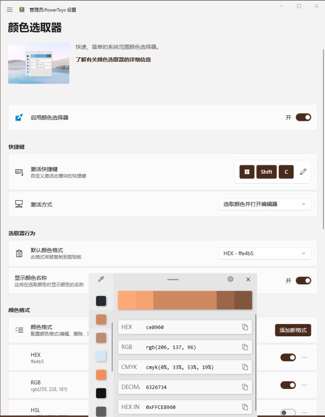Select the dark navy history swatch
The height and width of the screenshot is (417, 325).
(101, 301)
